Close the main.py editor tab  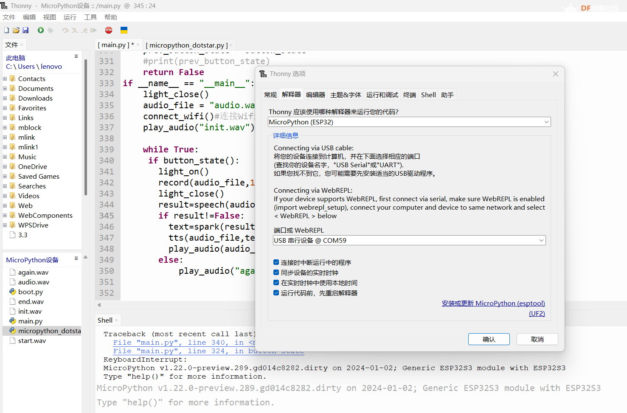tap(138, 45)
